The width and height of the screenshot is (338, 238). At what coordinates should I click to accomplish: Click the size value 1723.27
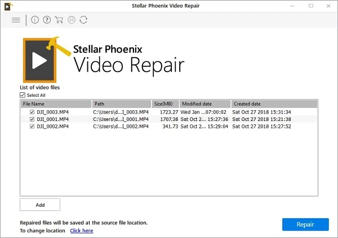point(169,112)
